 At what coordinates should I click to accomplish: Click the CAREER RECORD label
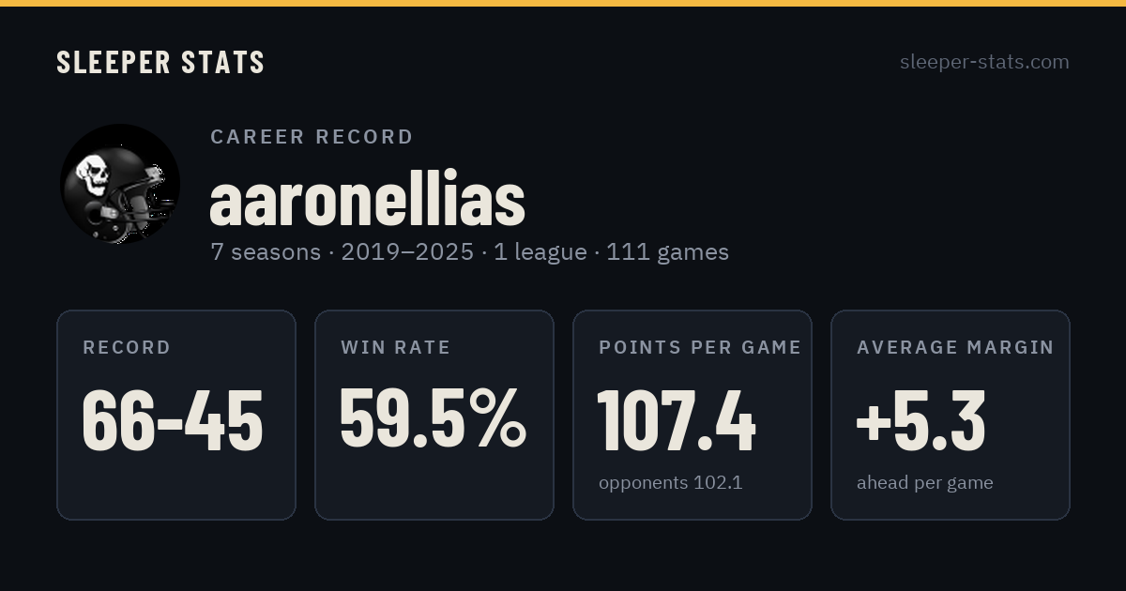point(312,137)
